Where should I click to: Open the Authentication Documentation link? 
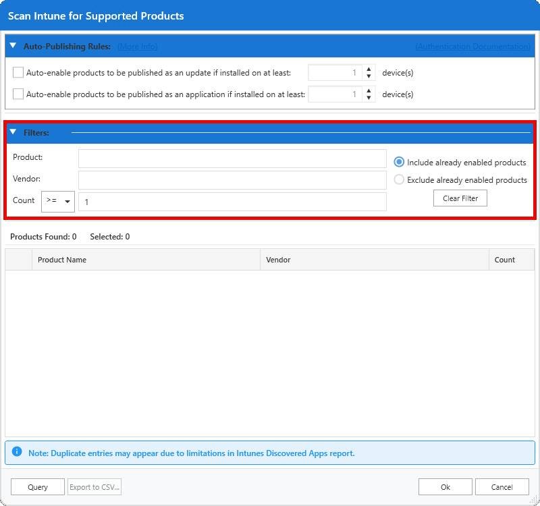pyautogui.click(x=473, y=47)
